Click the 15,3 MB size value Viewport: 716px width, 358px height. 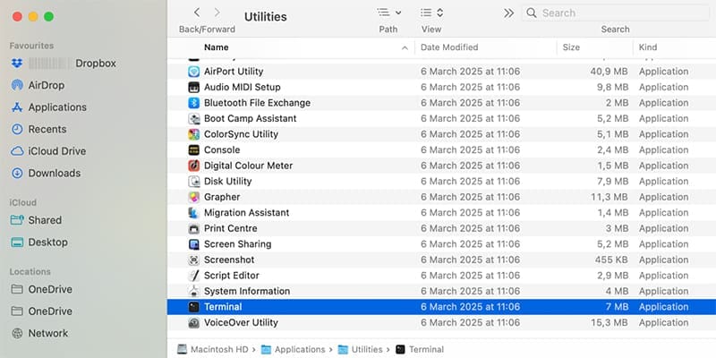(609, 322)
